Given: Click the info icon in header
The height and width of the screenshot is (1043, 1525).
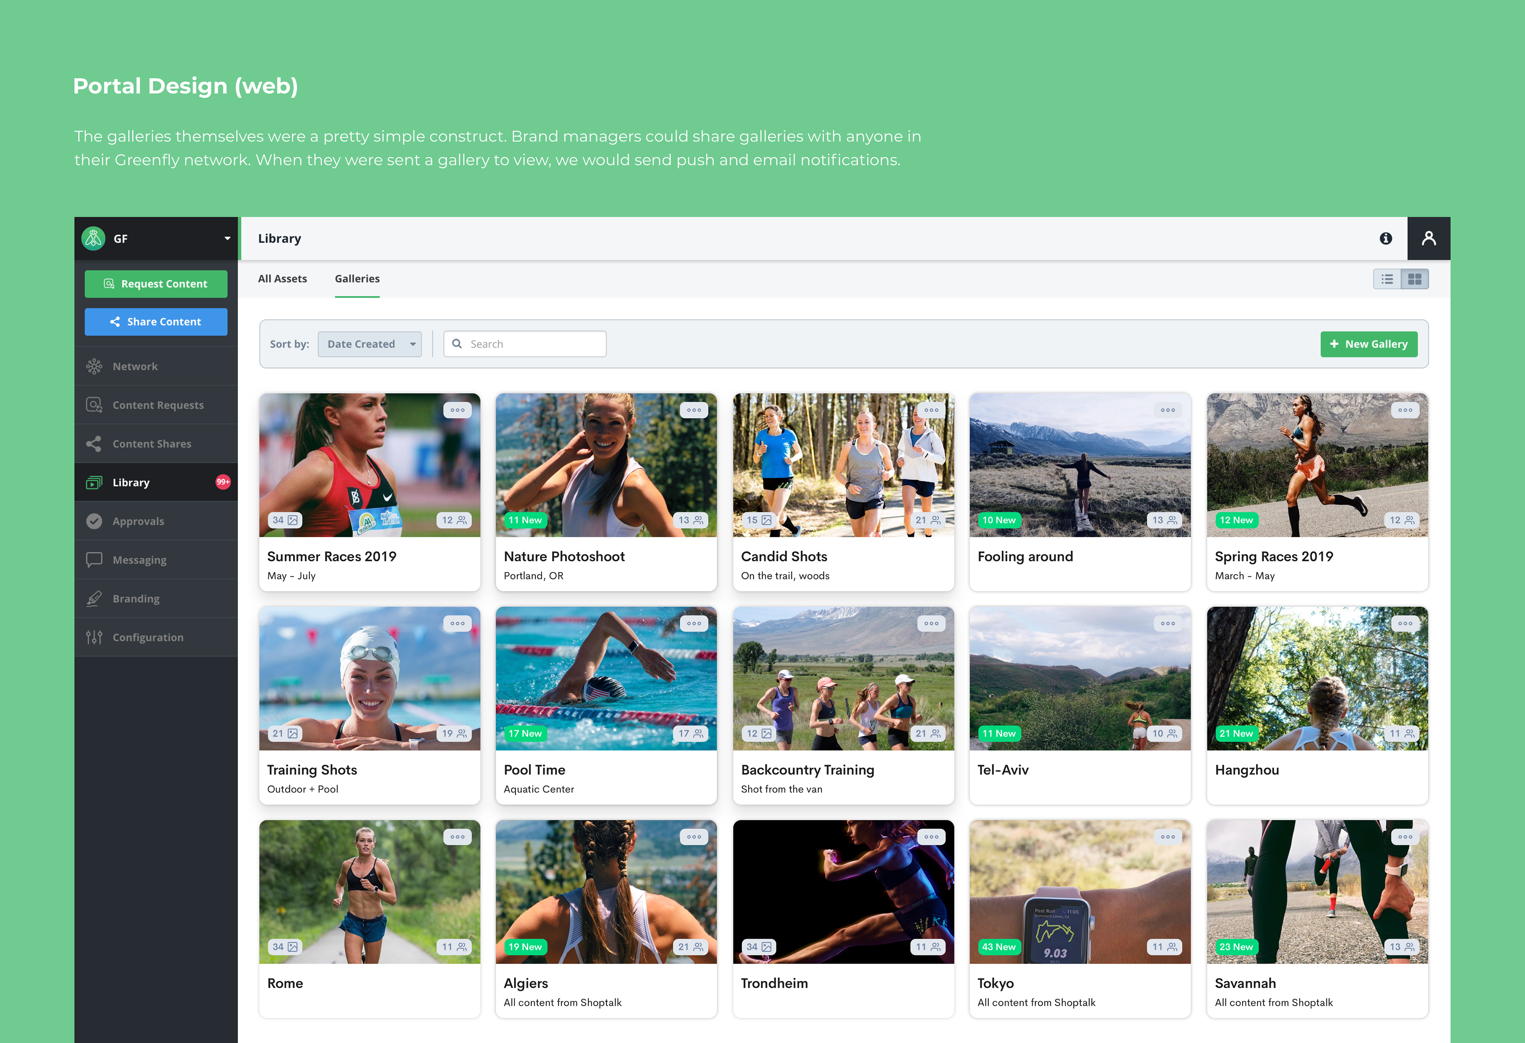Looking at the screenshot, I should (1385, 238).
